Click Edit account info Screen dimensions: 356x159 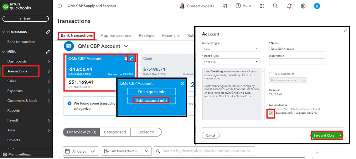click(151, 100)
